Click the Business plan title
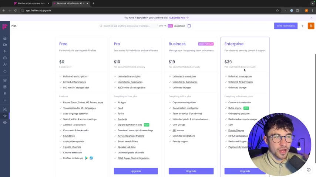This screenshot has height=177, width=316. [x=177, y=44]
